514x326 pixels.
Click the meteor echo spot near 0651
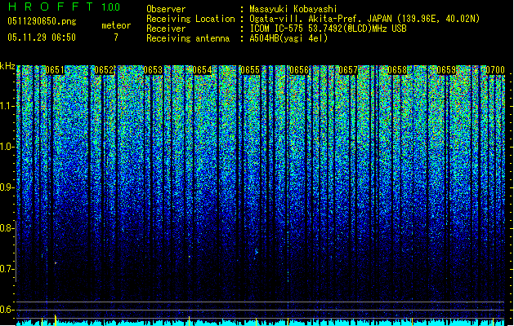click(x=56, y=263)
